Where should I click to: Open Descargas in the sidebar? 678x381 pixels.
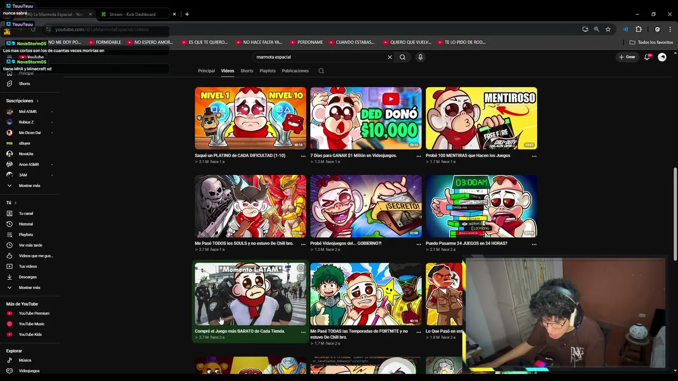[28, 277]
